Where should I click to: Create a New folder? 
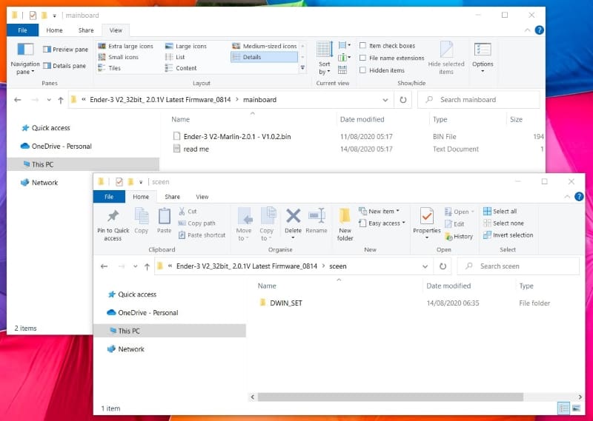[x=345, y=225]
